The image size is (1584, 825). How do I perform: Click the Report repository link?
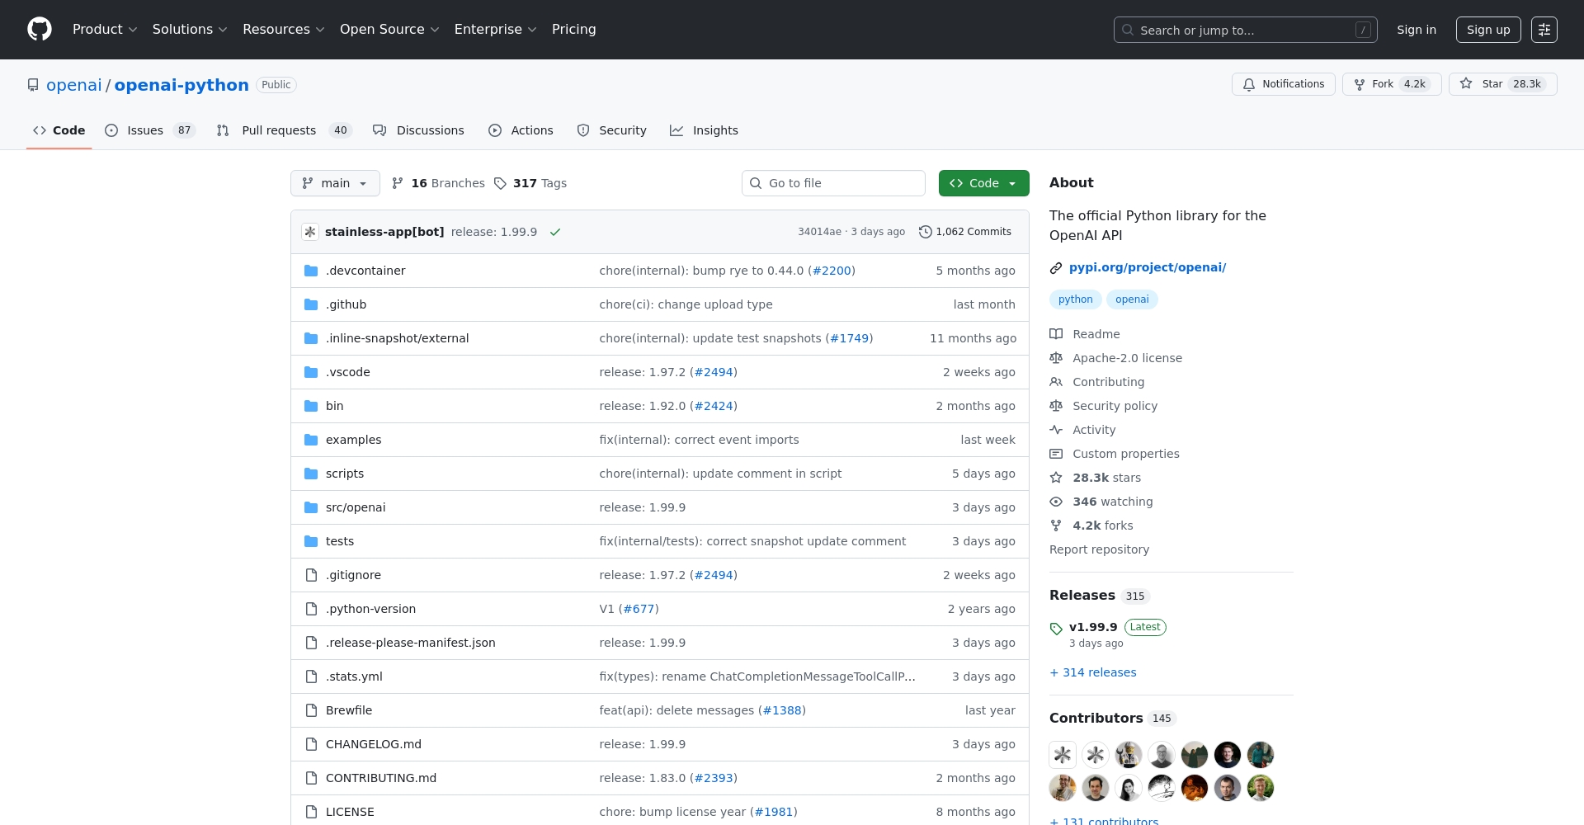[x=1099, y=549]
